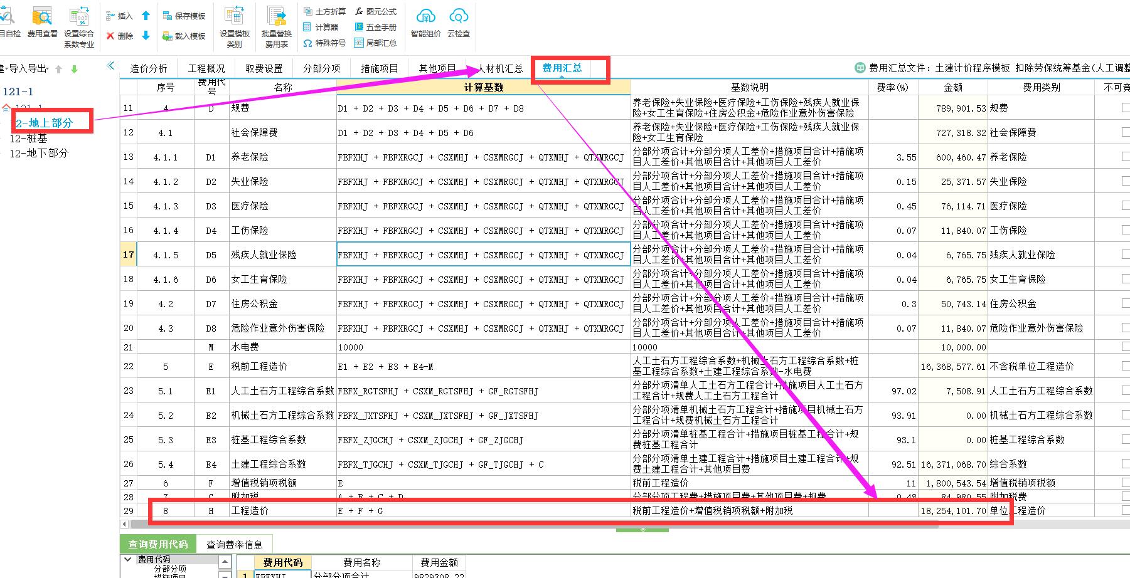The image size is (1130, 578).
Task: Toggle checkbox in 税前工程造价 row
Action: pyautogui.click(x=1126, y=366)
